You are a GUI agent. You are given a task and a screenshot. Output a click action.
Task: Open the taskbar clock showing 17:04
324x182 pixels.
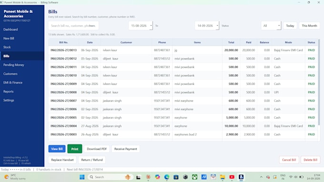313,177
